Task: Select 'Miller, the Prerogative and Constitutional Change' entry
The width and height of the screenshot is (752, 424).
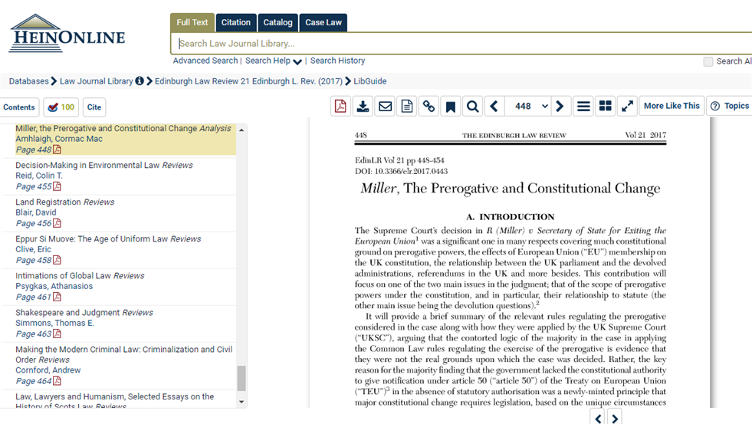Action: [123, 129]
